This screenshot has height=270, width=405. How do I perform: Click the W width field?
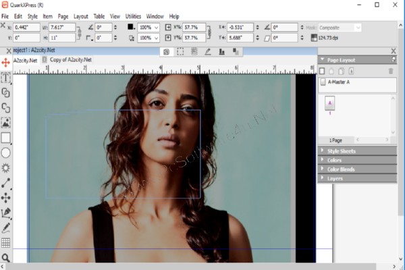(62, 28)
